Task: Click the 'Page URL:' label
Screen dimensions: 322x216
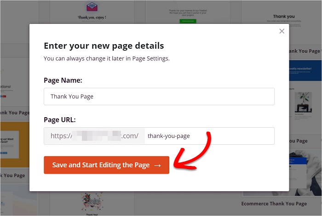Action: pos(59,119)
